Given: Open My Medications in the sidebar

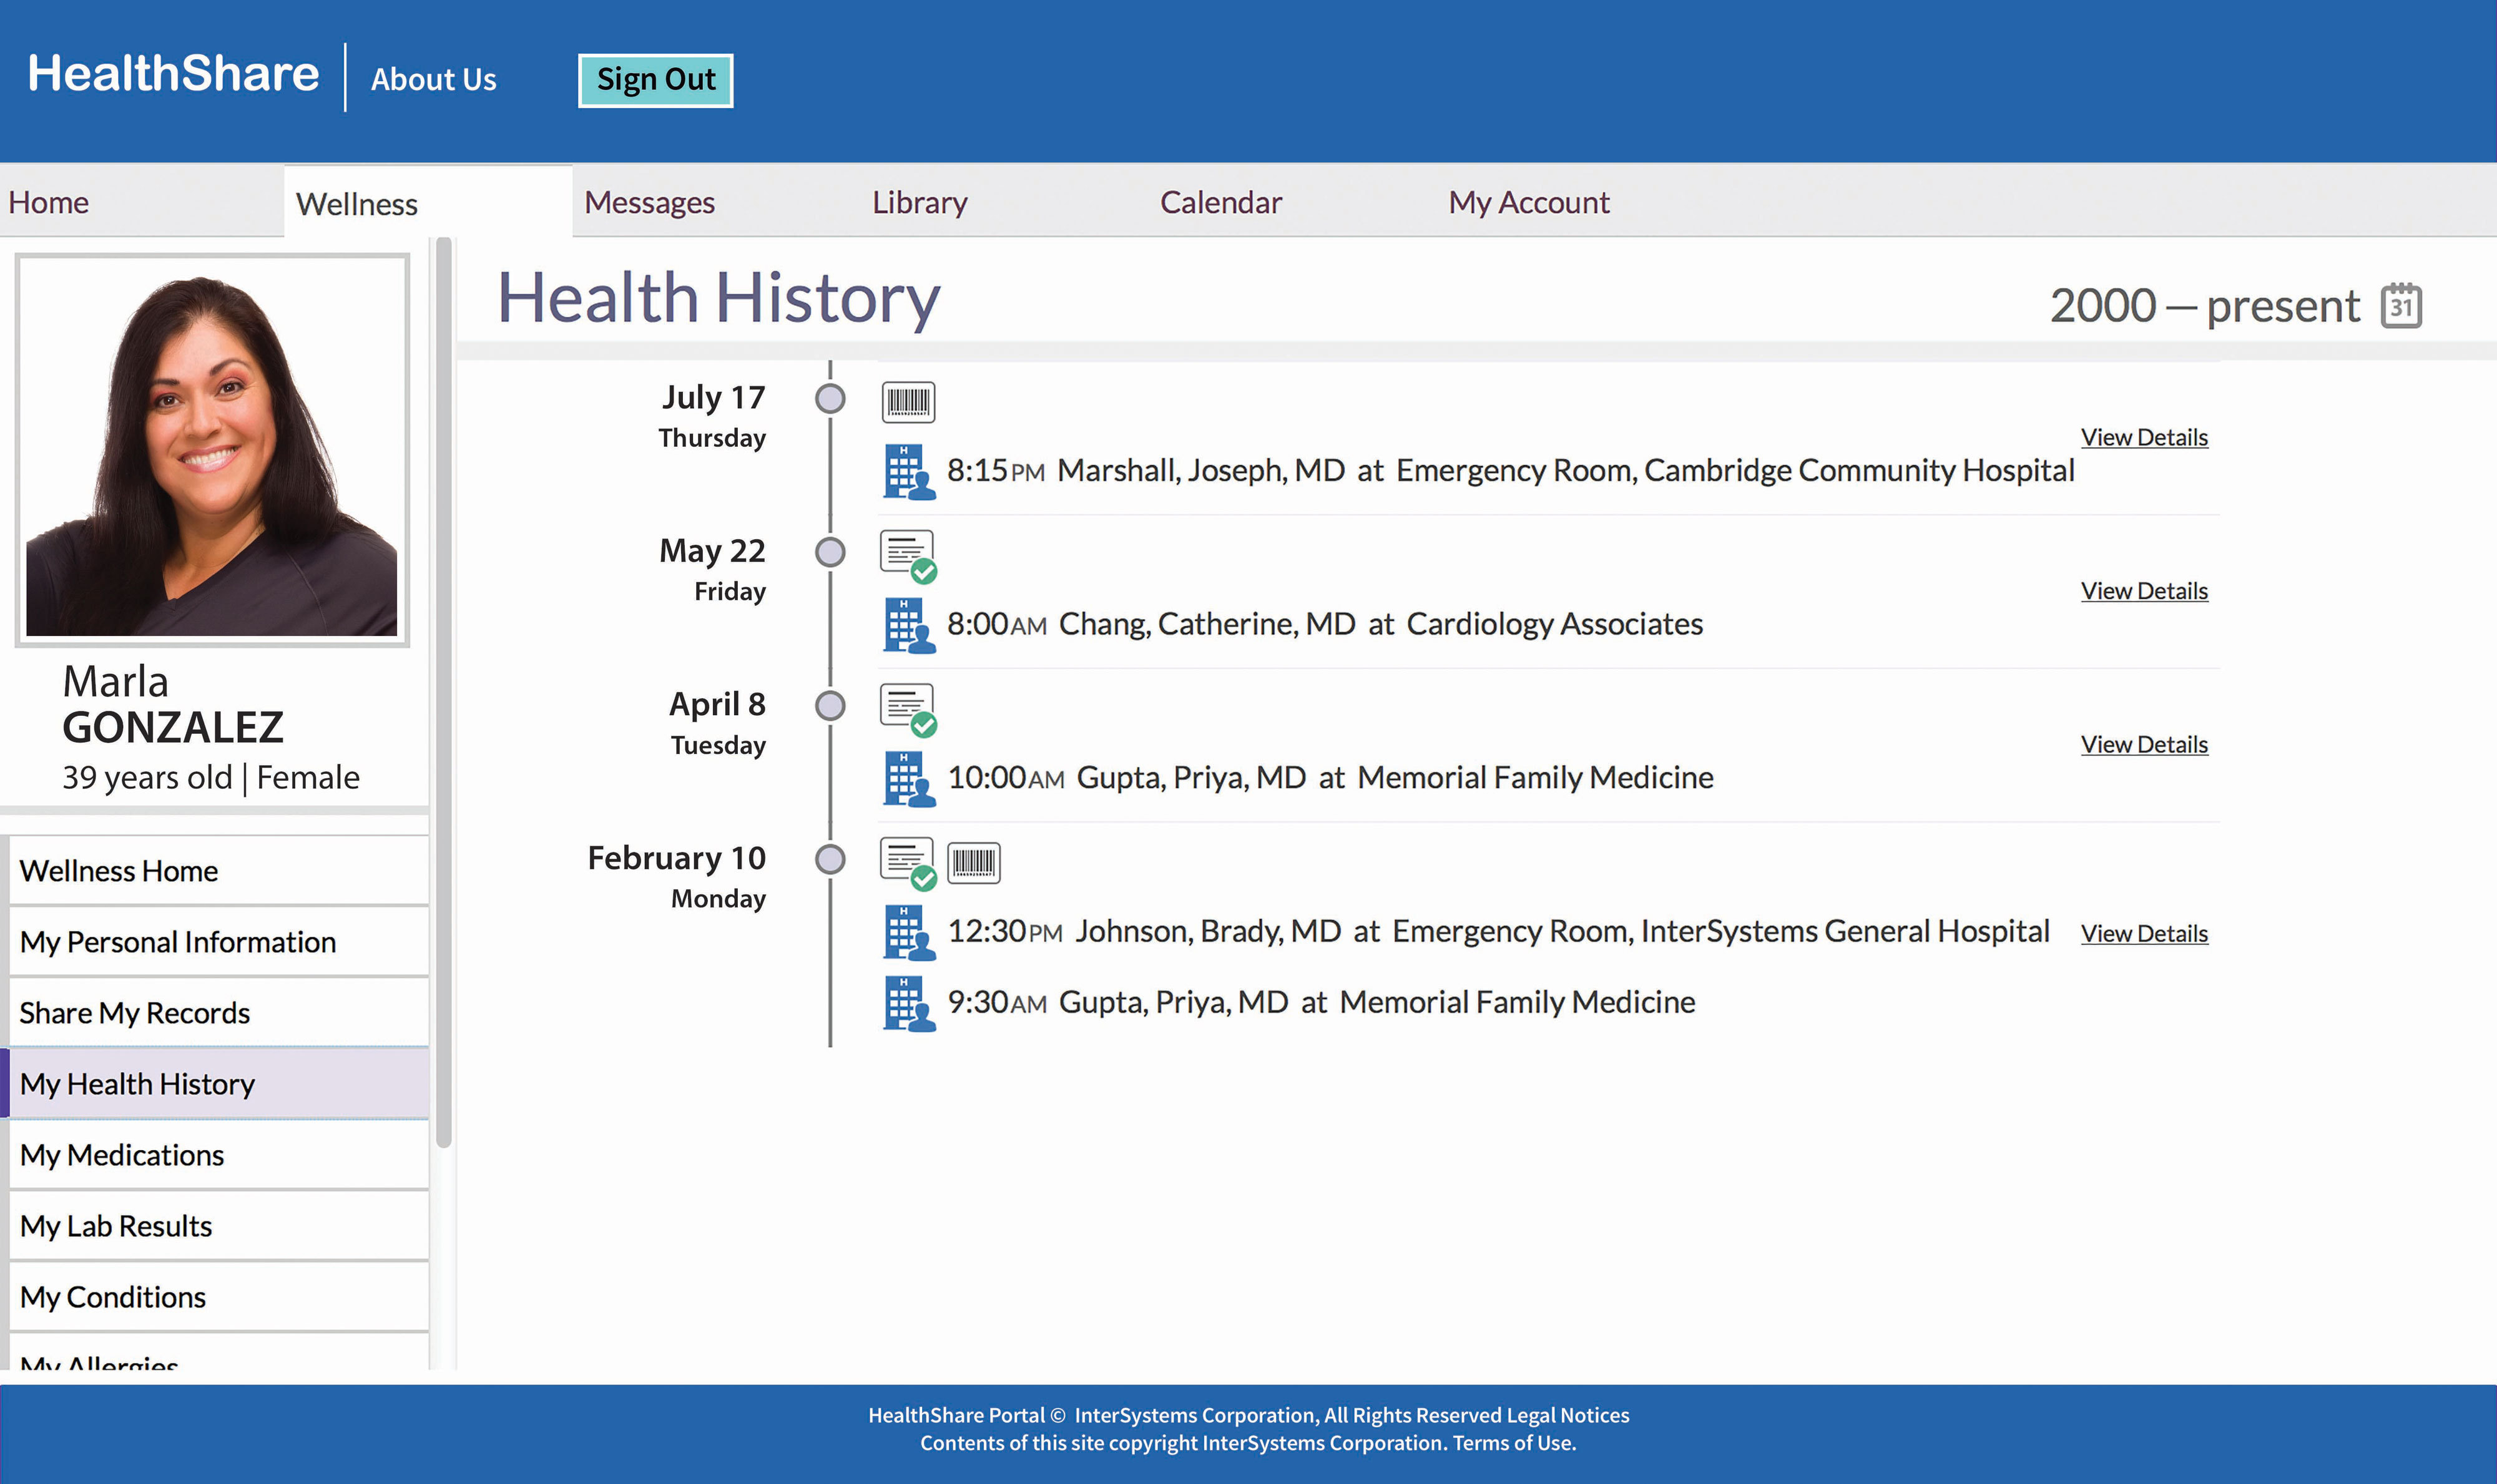Looking at the screenshot, I should pos(122,1155).
